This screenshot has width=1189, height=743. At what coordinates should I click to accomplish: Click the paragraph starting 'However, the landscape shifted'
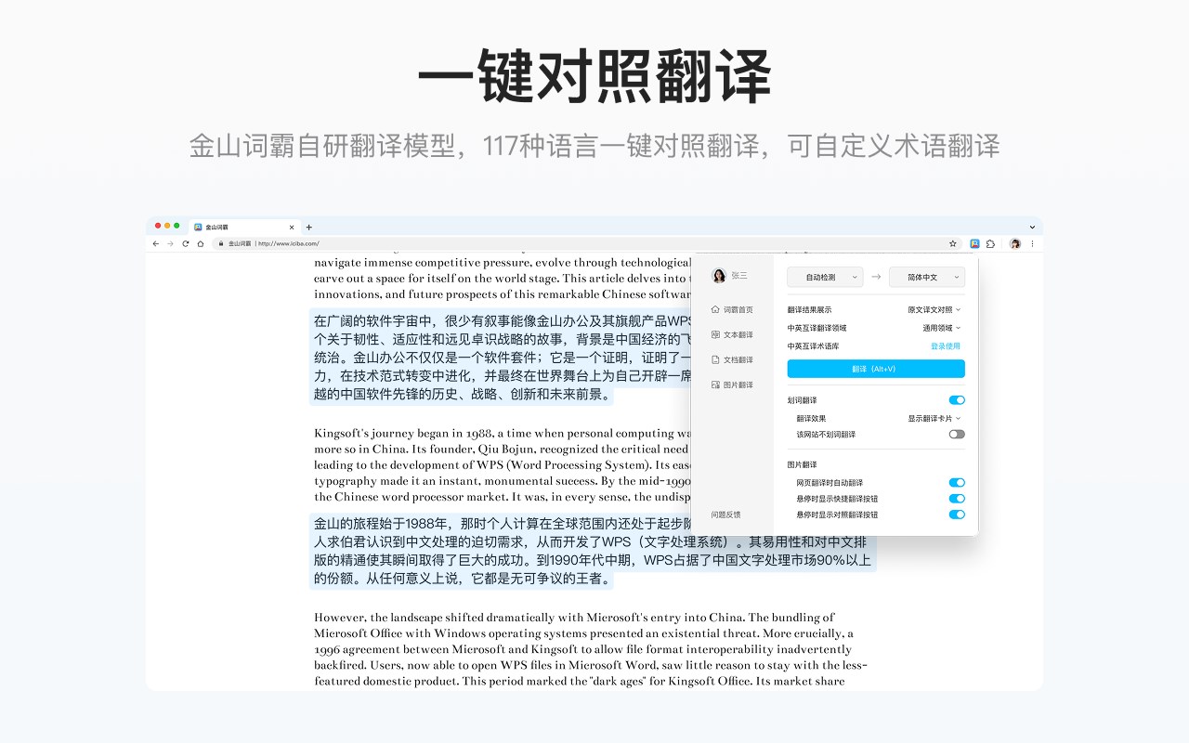click(591, 649)
